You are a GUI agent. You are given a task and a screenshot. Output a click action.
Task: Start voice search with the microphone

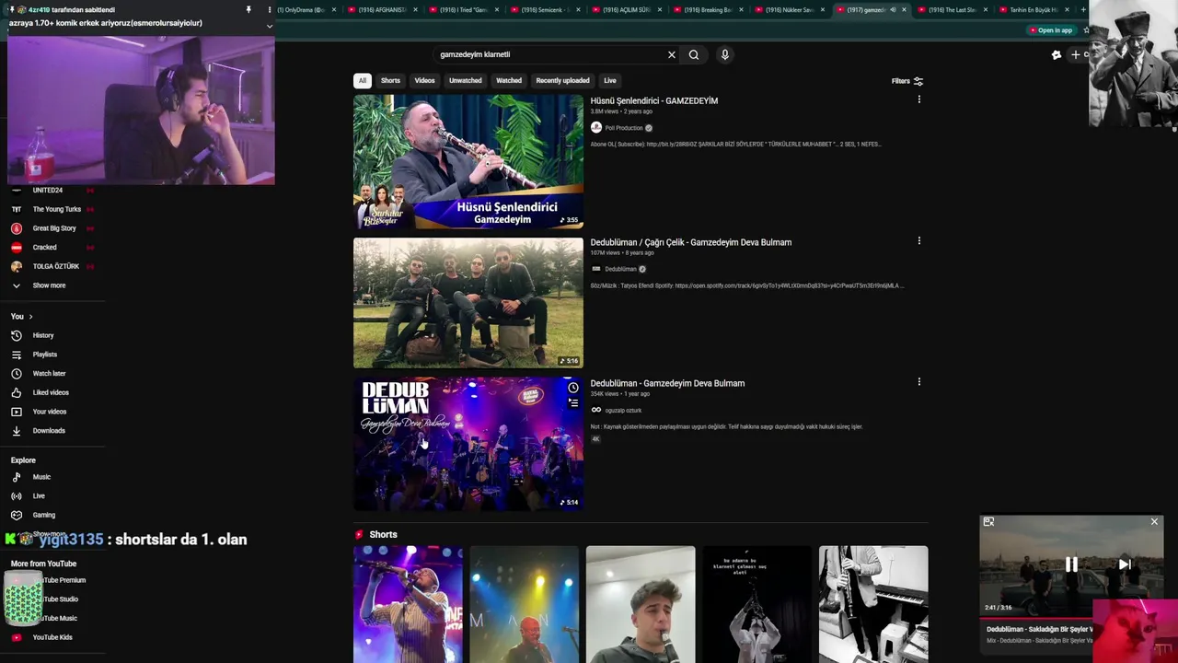725,54
